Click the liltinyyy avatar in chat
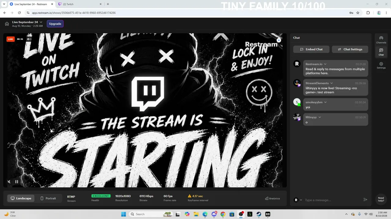The width and height of the screenshot is (391, 219). point(297,117)
